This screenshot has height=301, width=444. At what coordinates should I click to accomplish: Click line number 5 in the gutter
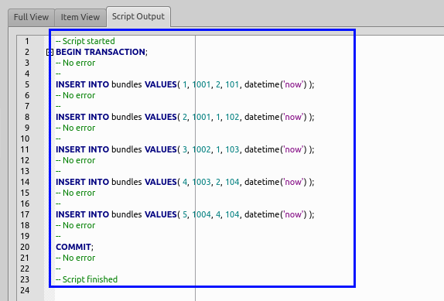pyautogui.click(x=27, y=84)
